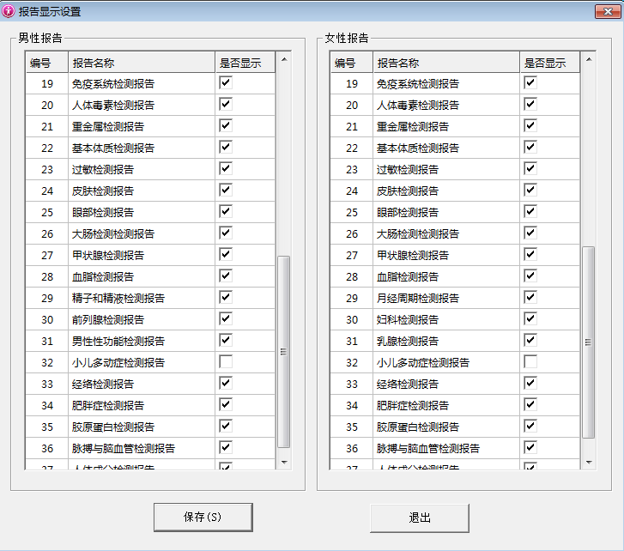
Task: Click female list scroll up arrow
Action: pos(588,59)
